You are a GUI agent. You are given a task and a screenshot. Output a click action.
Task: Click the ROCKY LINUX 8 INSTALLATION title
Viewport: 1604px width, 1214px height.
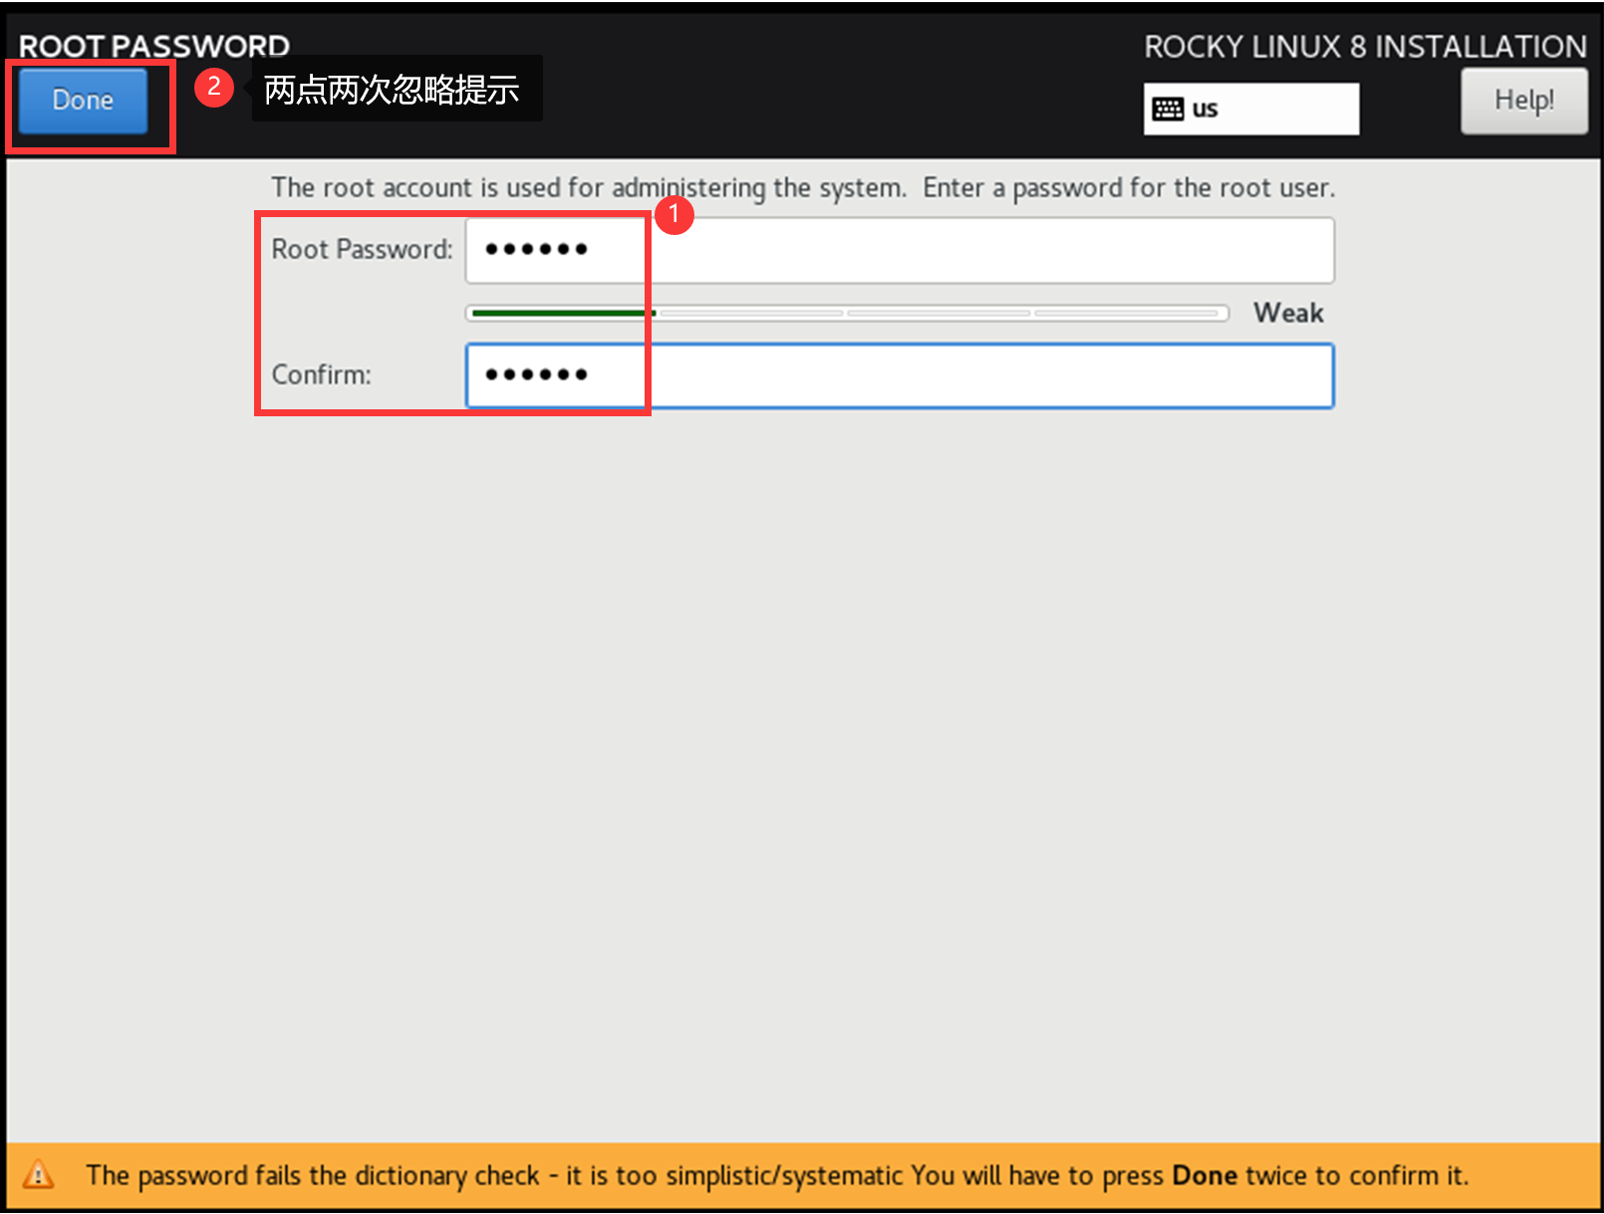[1365, 47]
